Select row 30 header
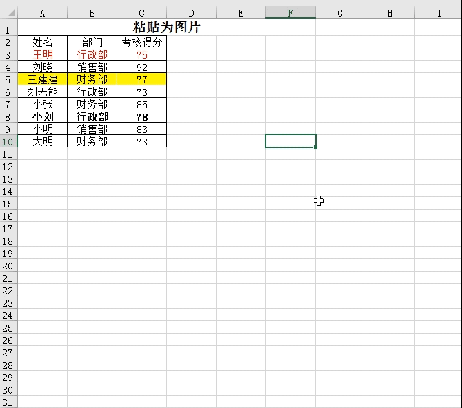This screenshot has height=408, width=462. tap(8, 389)
